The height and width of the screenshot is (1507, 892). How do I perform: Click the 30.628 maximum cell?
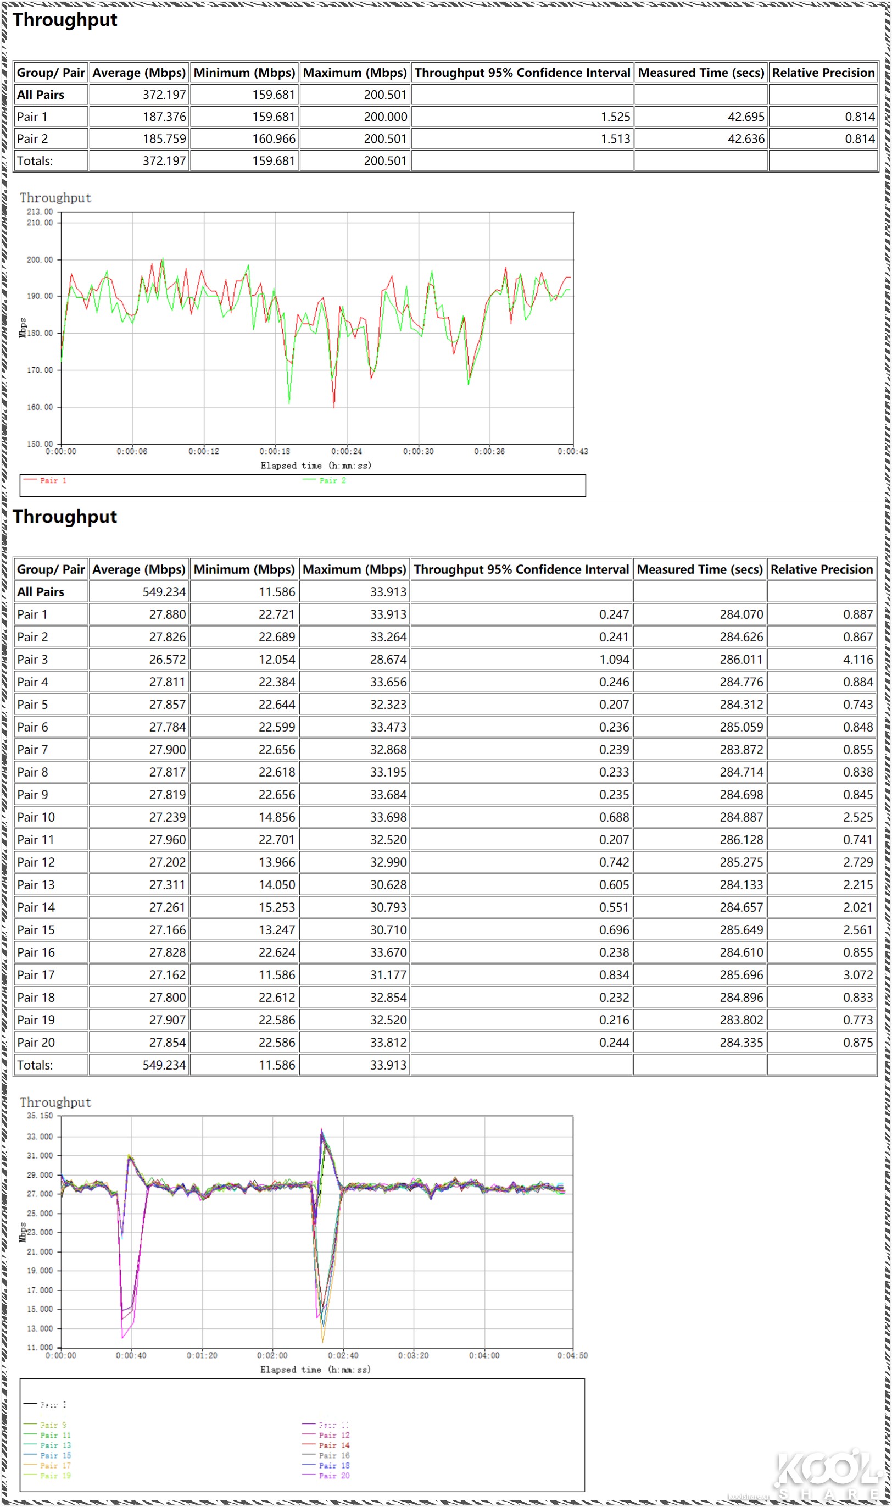click(x=355, y=885)
